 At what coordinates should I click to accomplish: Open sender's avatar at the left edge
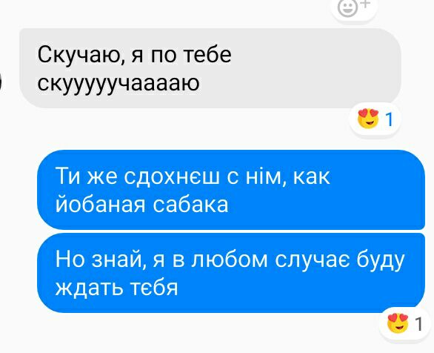click(1, 83)
